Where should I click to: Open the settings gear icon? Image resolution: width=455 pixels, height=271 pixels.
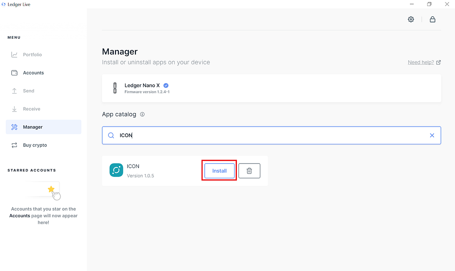click(411, 20)
